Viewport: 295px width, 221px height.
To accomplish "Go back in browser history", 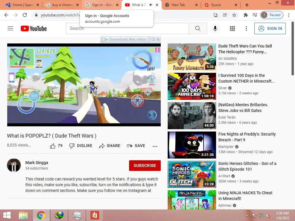I will click(x=6, y=15).
